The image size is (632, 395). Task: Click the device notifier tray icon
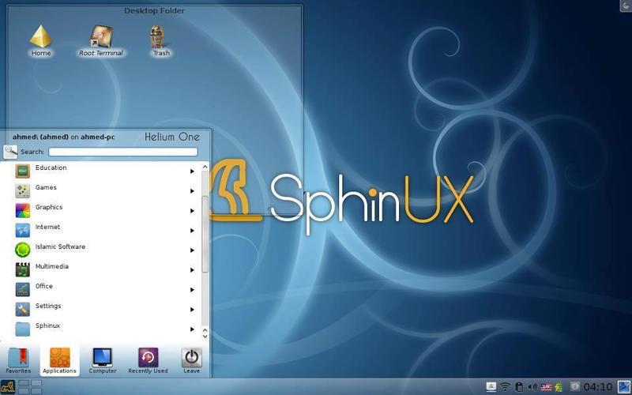491,386
